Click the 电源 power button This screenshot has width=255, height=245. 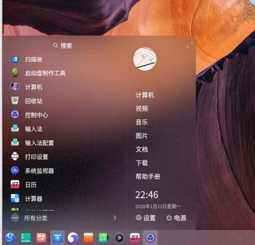pos(176,218)
